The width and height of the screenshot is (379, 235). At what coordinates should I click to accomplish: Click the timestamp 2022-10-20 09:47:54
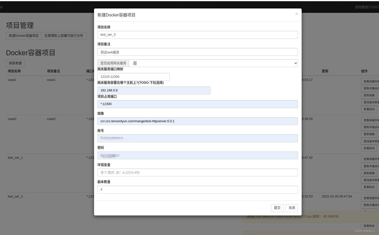(337, 196)
